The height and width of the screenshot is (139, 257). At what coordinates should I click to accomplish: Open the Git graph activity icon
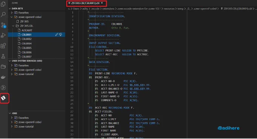[3, 87]
